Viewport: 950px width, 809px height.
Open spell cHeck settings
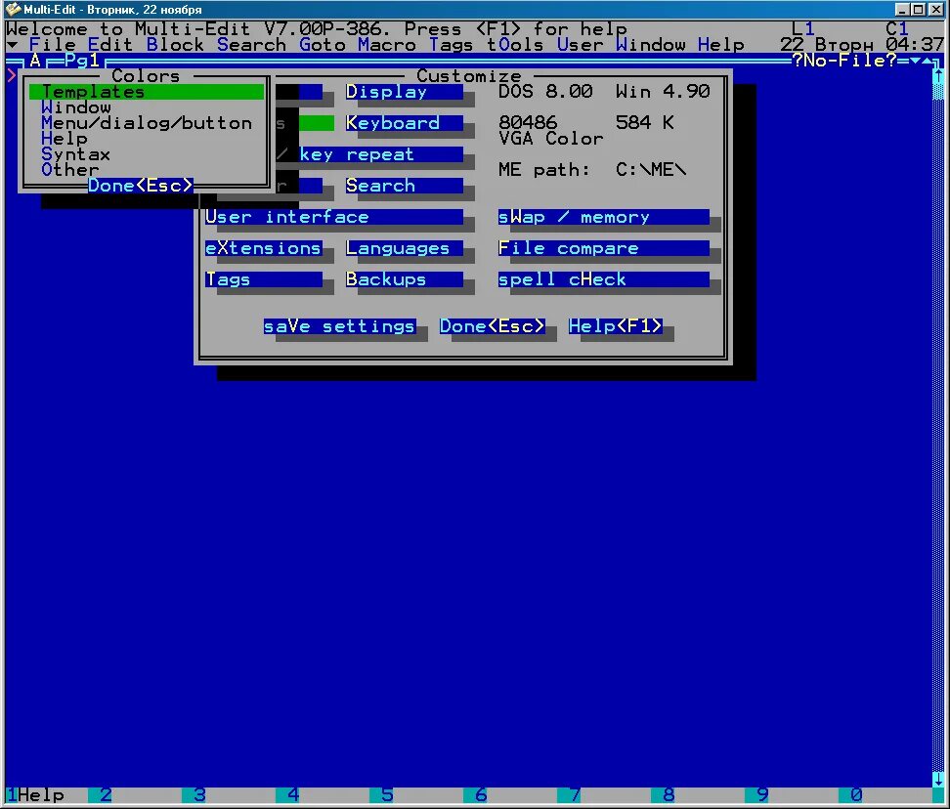(603, 279)
